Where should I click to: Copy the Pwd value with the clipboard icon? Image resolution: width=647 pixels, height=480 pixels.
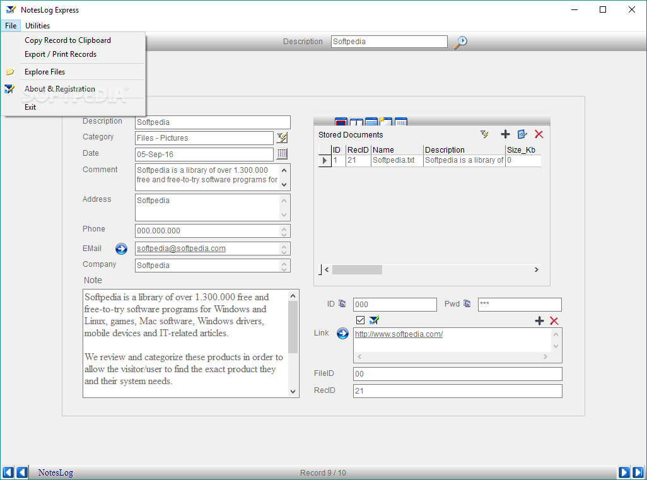pyautogui.click(x=467, y=303)
